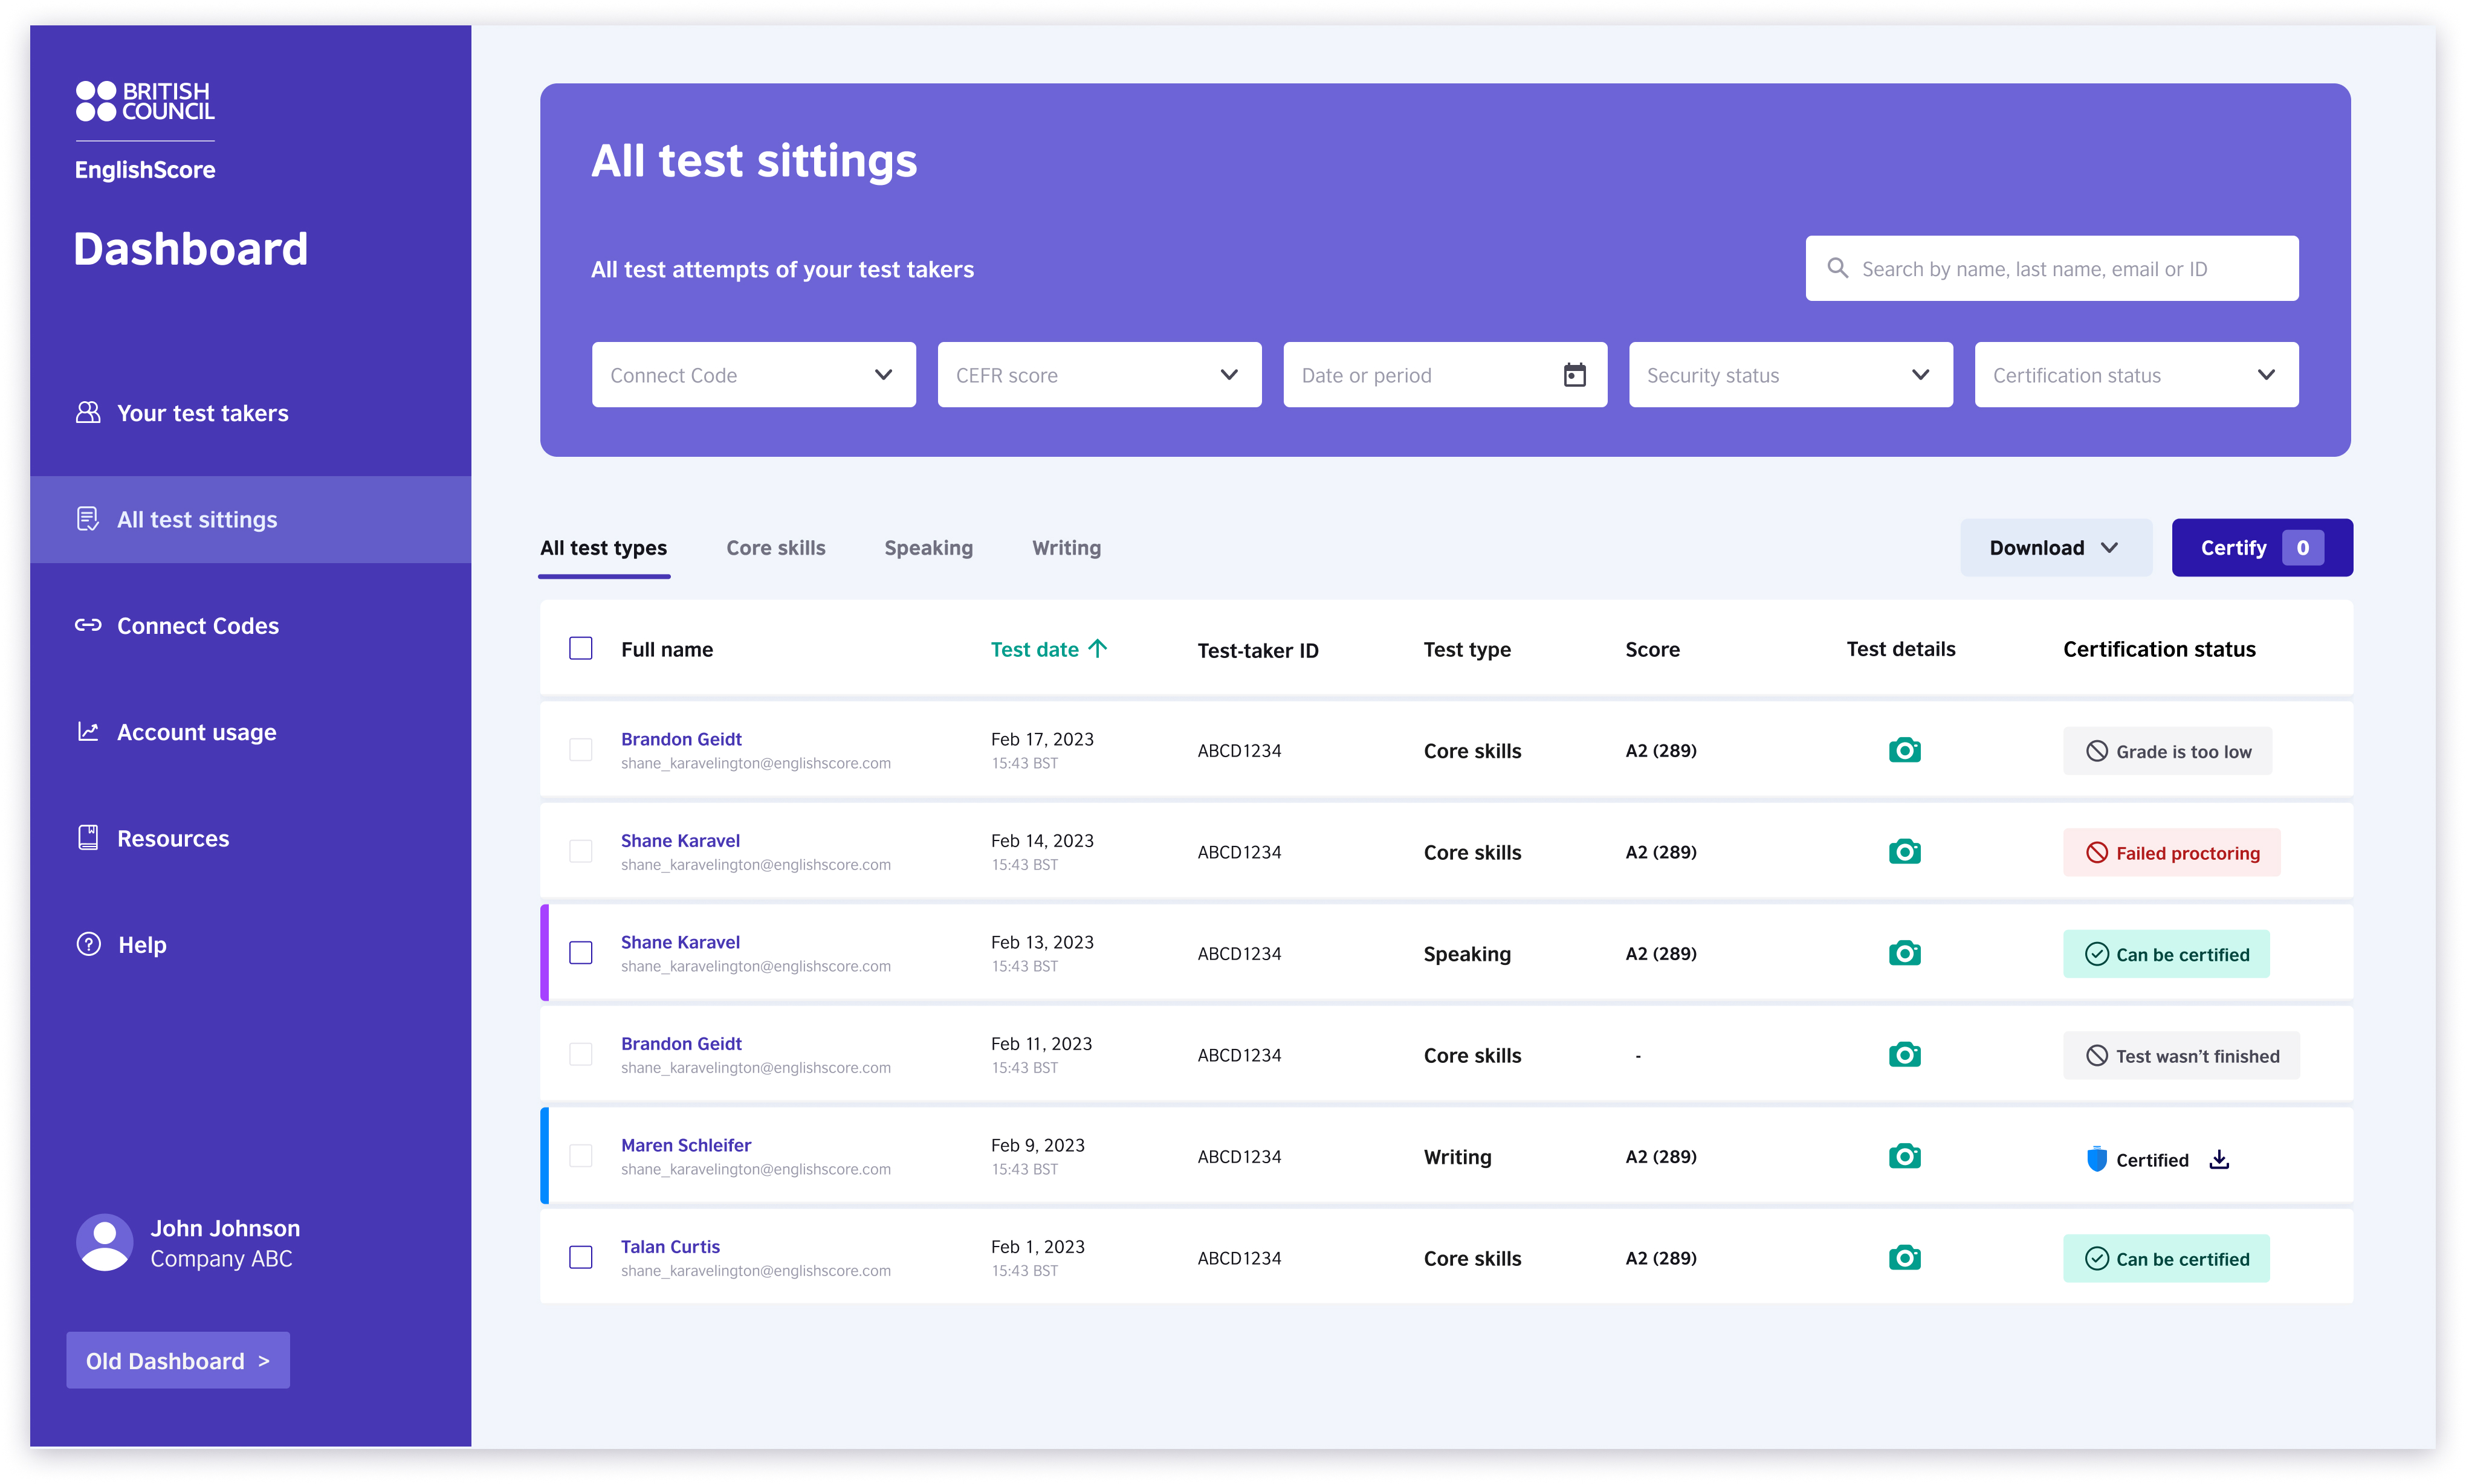
Task: Tick checkbox for Shane Karavel Feb 13 row
Action: (x=581, y=953)
